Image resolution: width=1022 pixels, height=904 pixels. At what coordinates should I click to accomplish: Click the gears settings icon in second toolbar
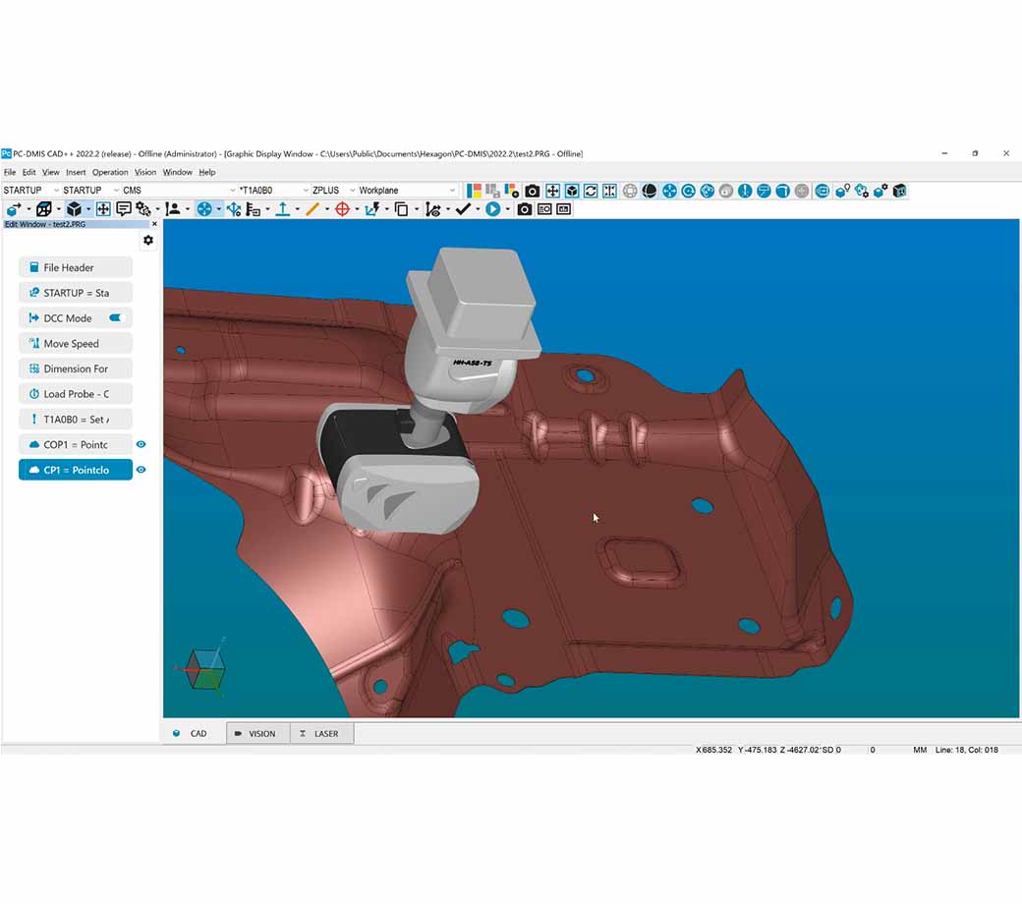[142, 209]
